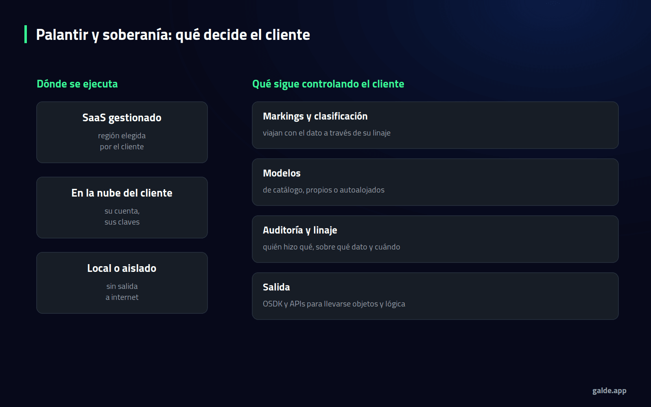The image size is (651, 407).
Task: Click the 'sin salida a internet' text
Action: [122, 292]
